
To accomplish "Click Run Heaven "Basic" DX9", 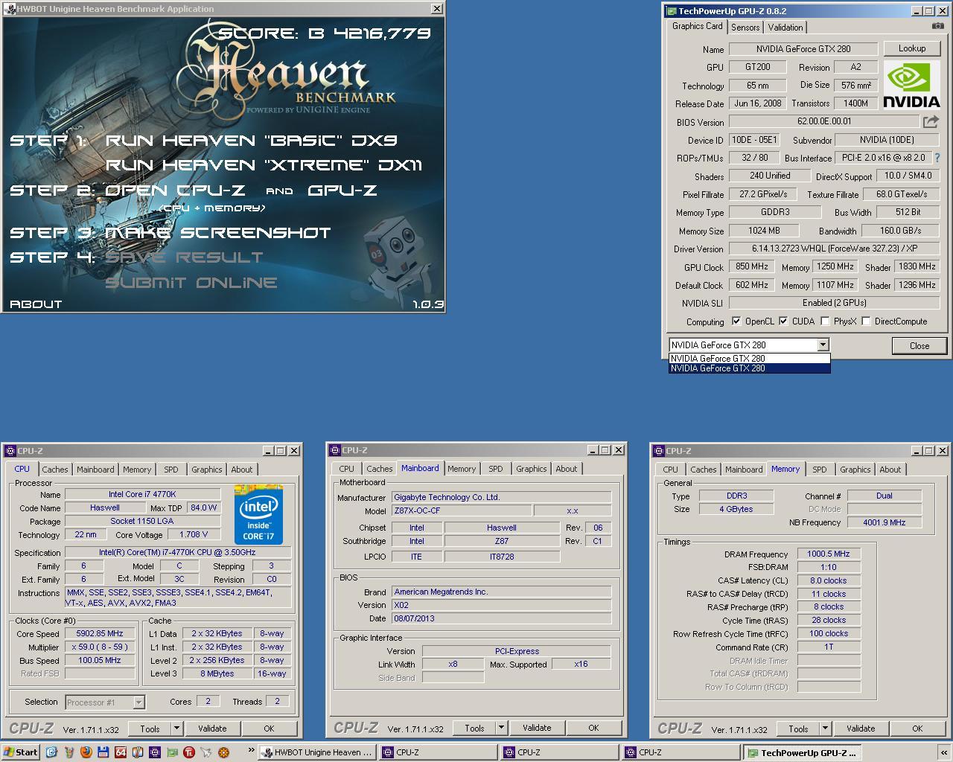I will click(252, 141).
